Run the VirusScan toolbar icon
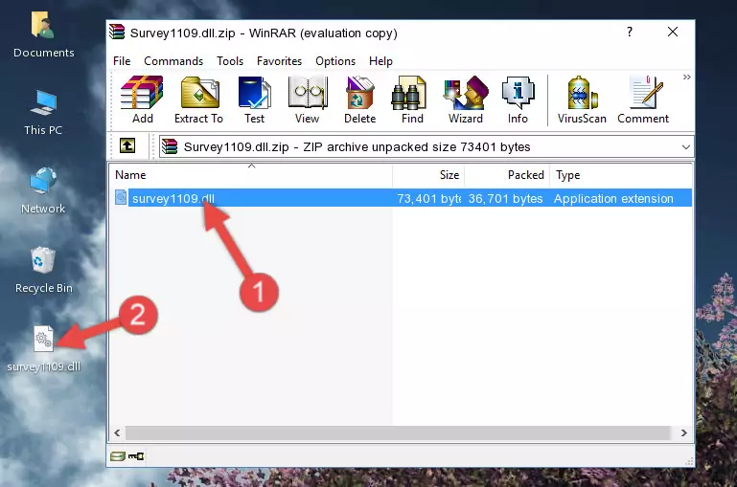Viewport: 737px width, 487px height. point(582,100)
